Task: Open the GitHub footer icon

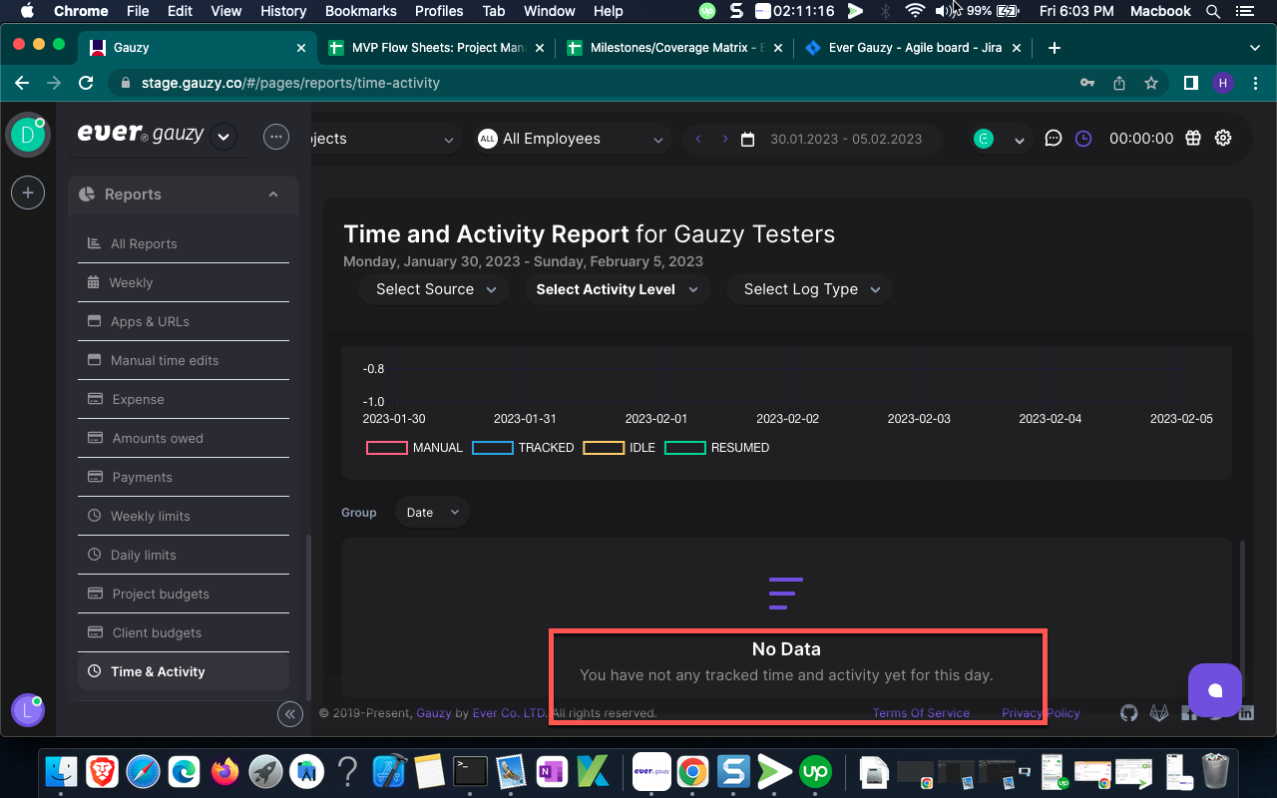Action: 1129,713
